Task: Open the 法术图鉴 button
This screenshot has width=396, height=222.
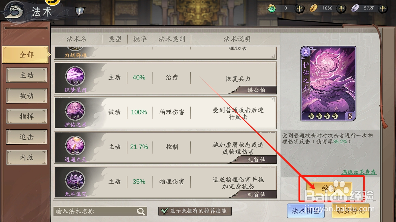Action: (x=306, y=211)
